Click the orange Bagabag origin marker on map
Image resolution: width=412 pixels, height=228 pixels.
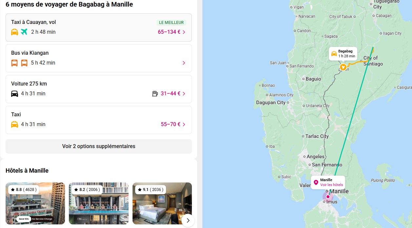pyautogui.click(x=343, y=67)
